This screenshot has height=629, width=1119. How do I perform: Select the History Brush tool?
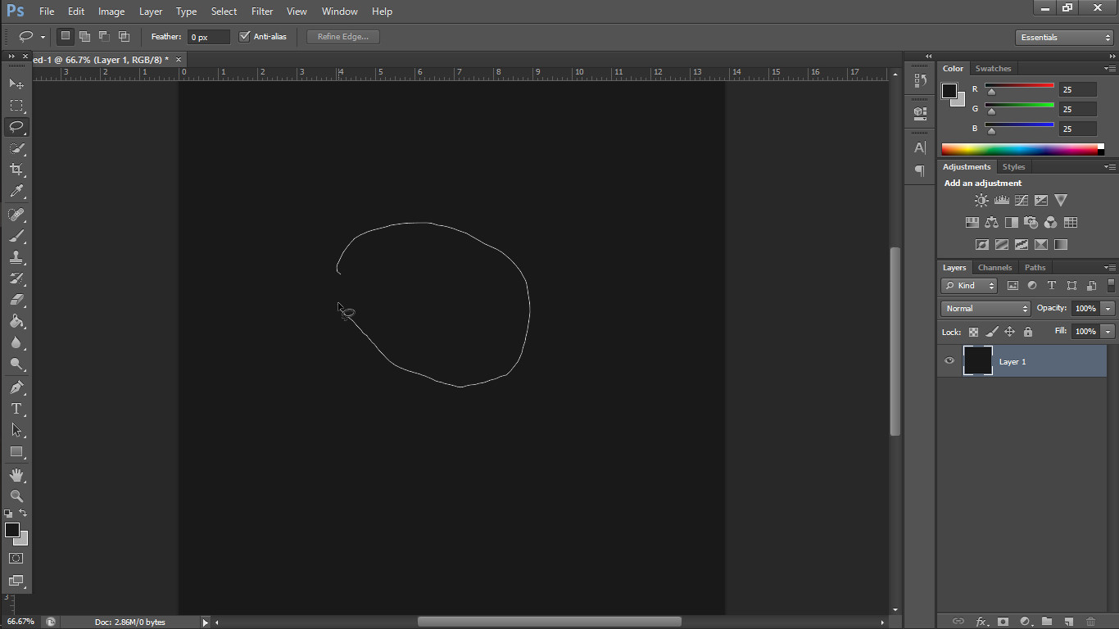(x=16, y=278)
